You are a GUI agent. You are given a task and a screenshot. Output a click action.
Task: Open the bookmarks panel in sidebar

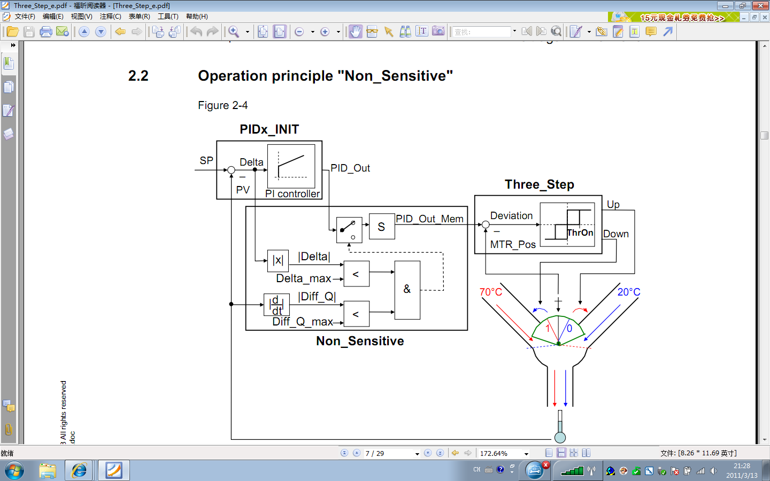coord(9,63)
